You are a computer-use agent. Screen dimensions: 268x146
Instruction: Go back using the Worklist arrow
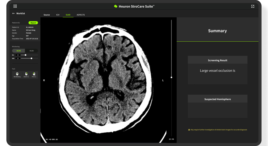pyautogui.click(x=13, y=13)
